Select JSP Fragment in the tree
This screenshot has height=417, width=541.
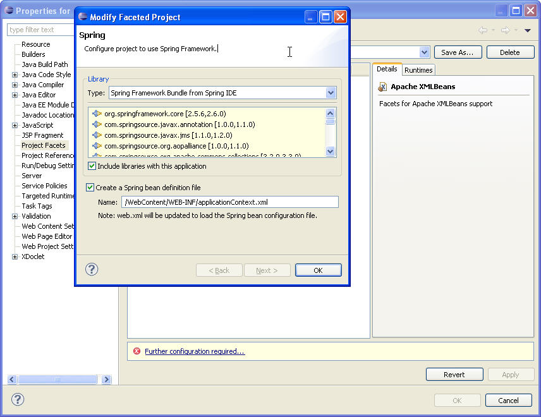[x=42, y=135]
